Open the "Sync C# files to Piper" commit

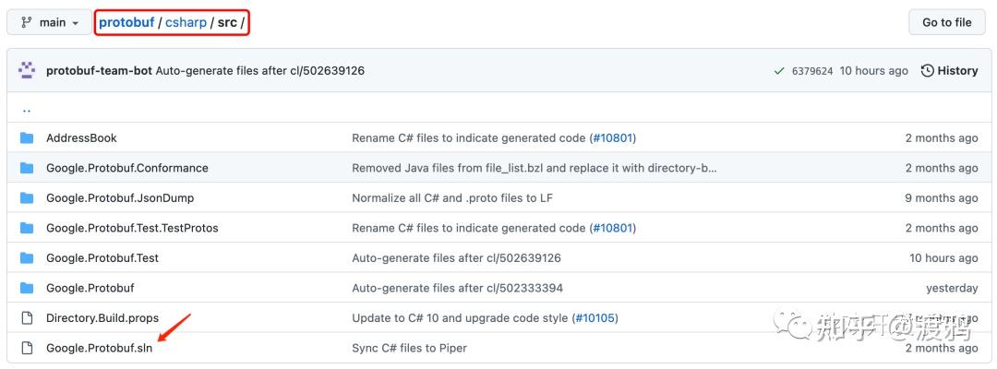point(409,348)
